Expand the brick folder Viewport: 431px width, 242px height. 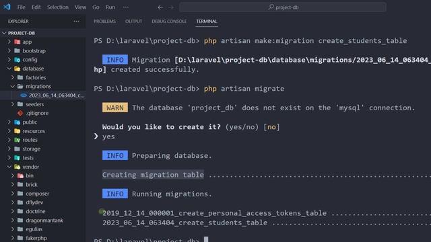coord(12,185)
